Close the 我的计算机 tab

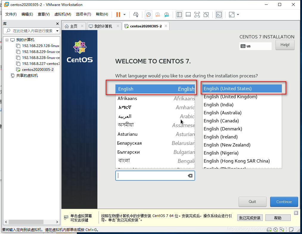tap(118, 26)
